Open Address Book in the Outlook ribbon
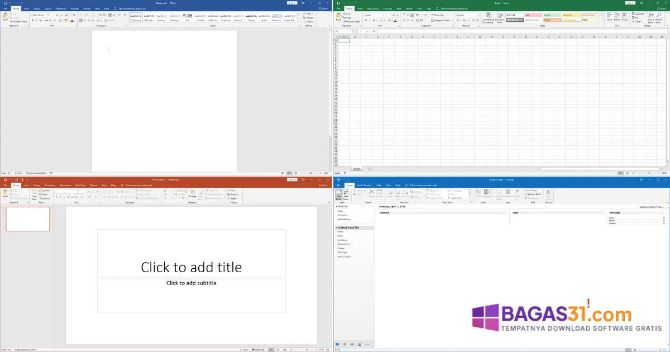This screenshot has height=352, width=670. (x=533, y=194)
